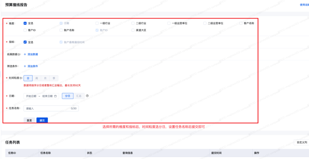Open the 结束日期 date picker
Image resolution: width=309 pixels, height=159 pixels.
click(x=47, y=96)
